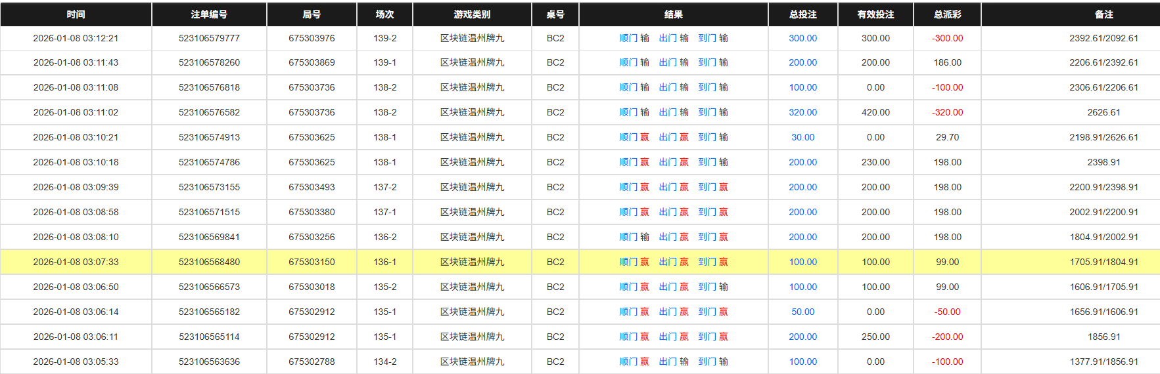This screenshot has width=1160, height=374.
Task: Open the 320.00 total bet link
Action: click(x=802, y=113)
